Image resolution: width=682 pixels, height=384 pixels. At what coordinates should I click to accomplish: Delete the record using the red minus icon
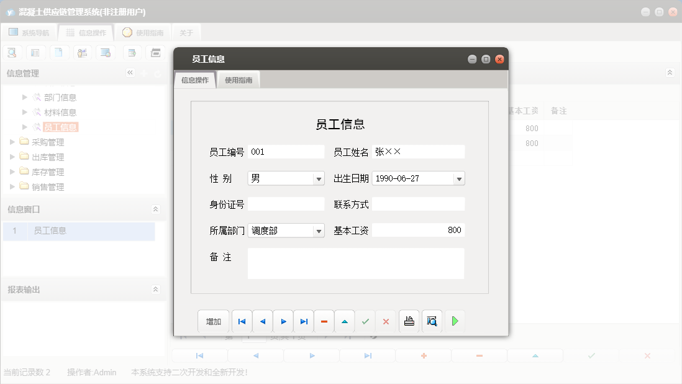[x=324, y=321]
